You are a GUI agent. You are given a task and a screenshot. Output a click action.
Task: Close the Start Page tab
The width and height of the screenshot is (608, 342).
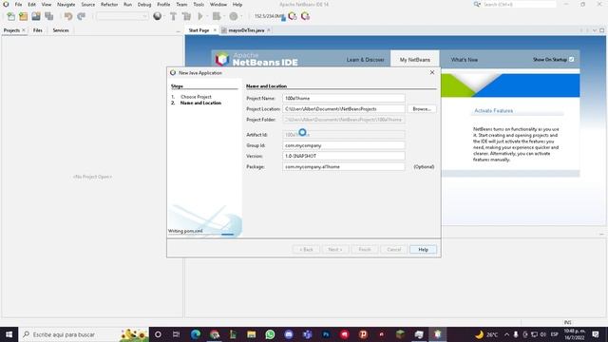point(215,30)
